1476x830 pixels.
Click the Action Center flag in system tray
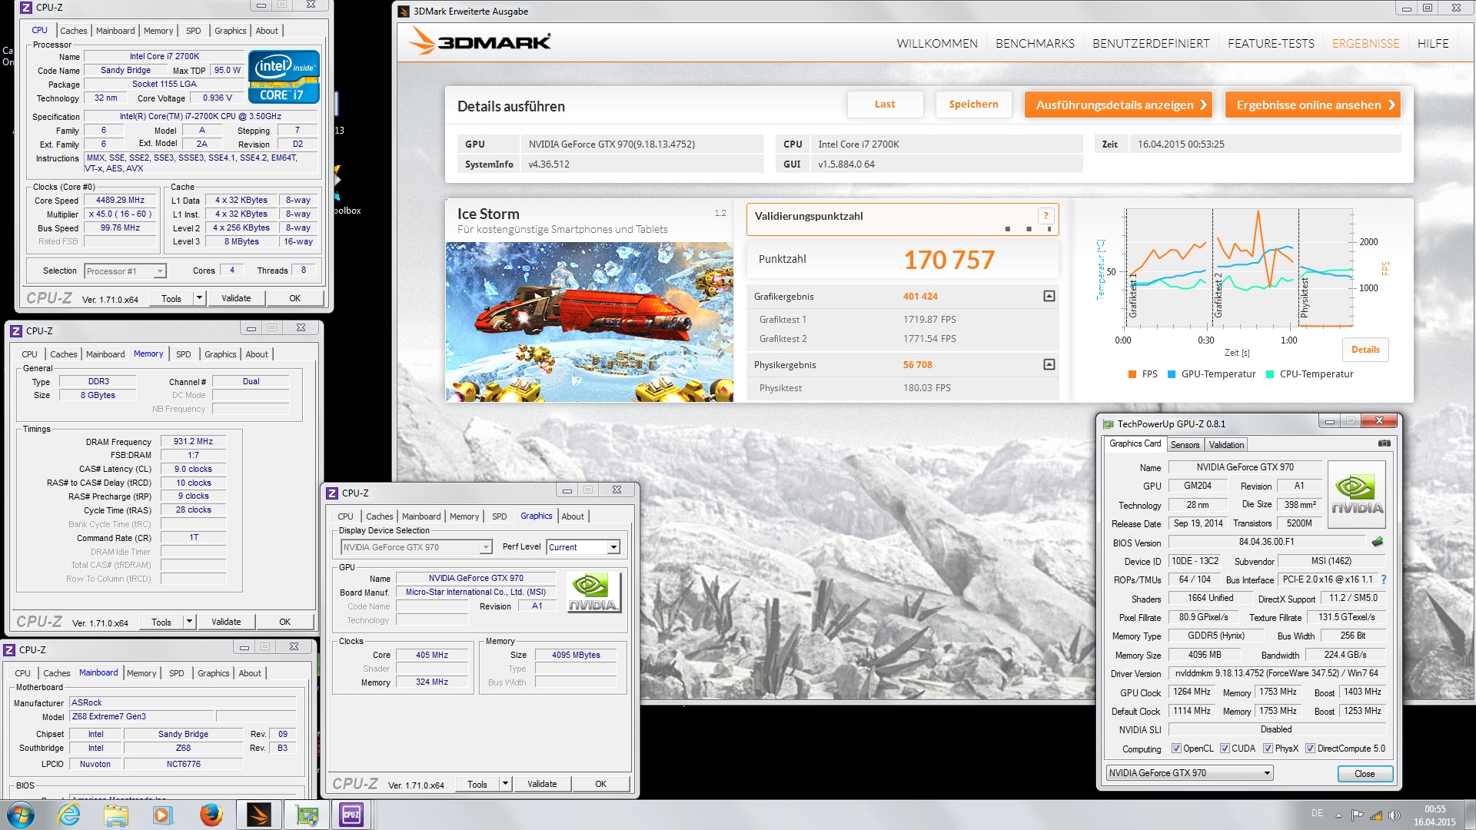pos(1357,815)
